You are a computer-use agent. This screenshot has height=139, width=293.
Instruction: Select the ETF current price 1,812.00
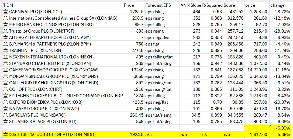tap(257, 134)
